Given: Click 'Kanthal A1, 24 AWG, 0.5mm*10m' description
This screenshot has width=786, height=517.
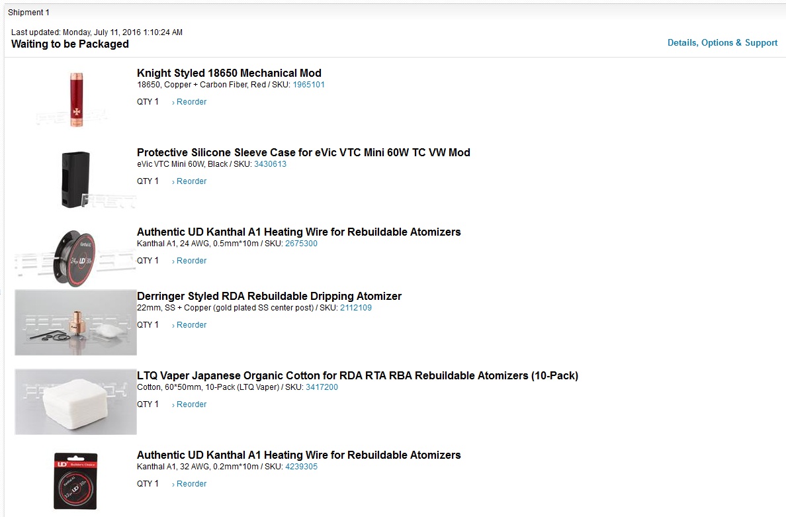Looking at the screenshot, I should pos(198,244).
